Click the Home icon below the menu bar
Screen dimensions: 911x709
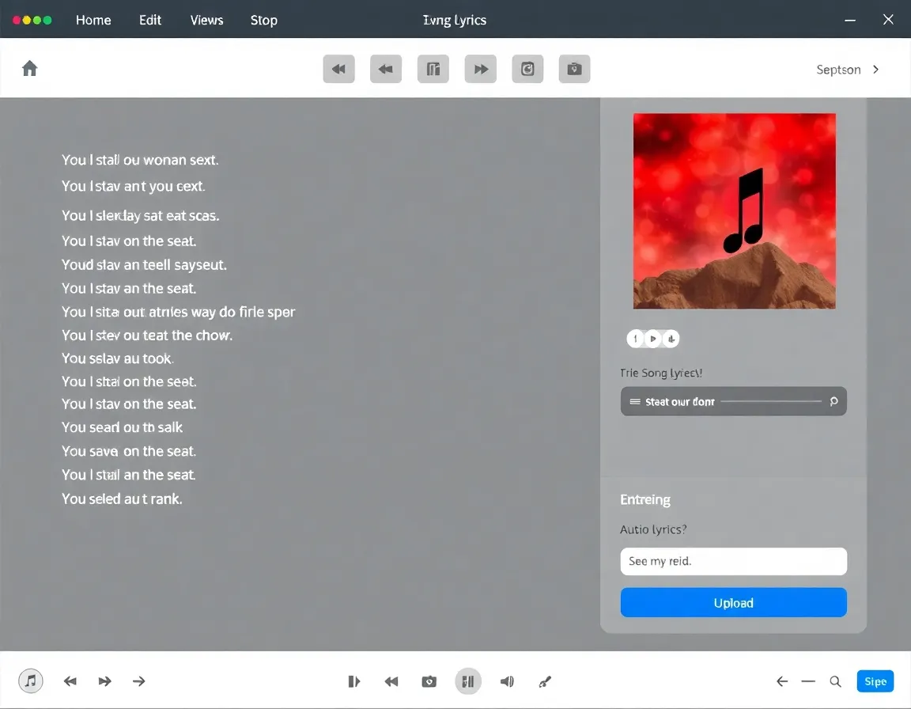click(30, 69)
